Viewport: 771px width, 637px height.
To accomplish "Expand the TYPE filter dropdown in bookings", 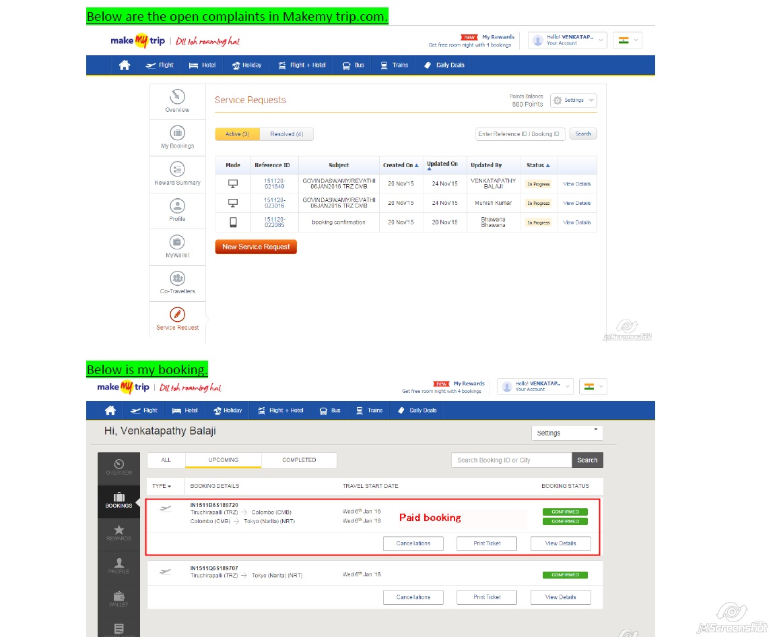I will pyautogui.click(x=162, y=486).
